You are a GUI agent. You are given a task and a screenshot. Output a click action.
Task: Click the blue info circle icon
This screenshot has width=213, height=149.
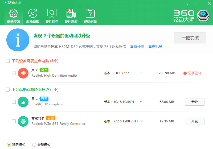pyautogui.click(x=18, y=40)
